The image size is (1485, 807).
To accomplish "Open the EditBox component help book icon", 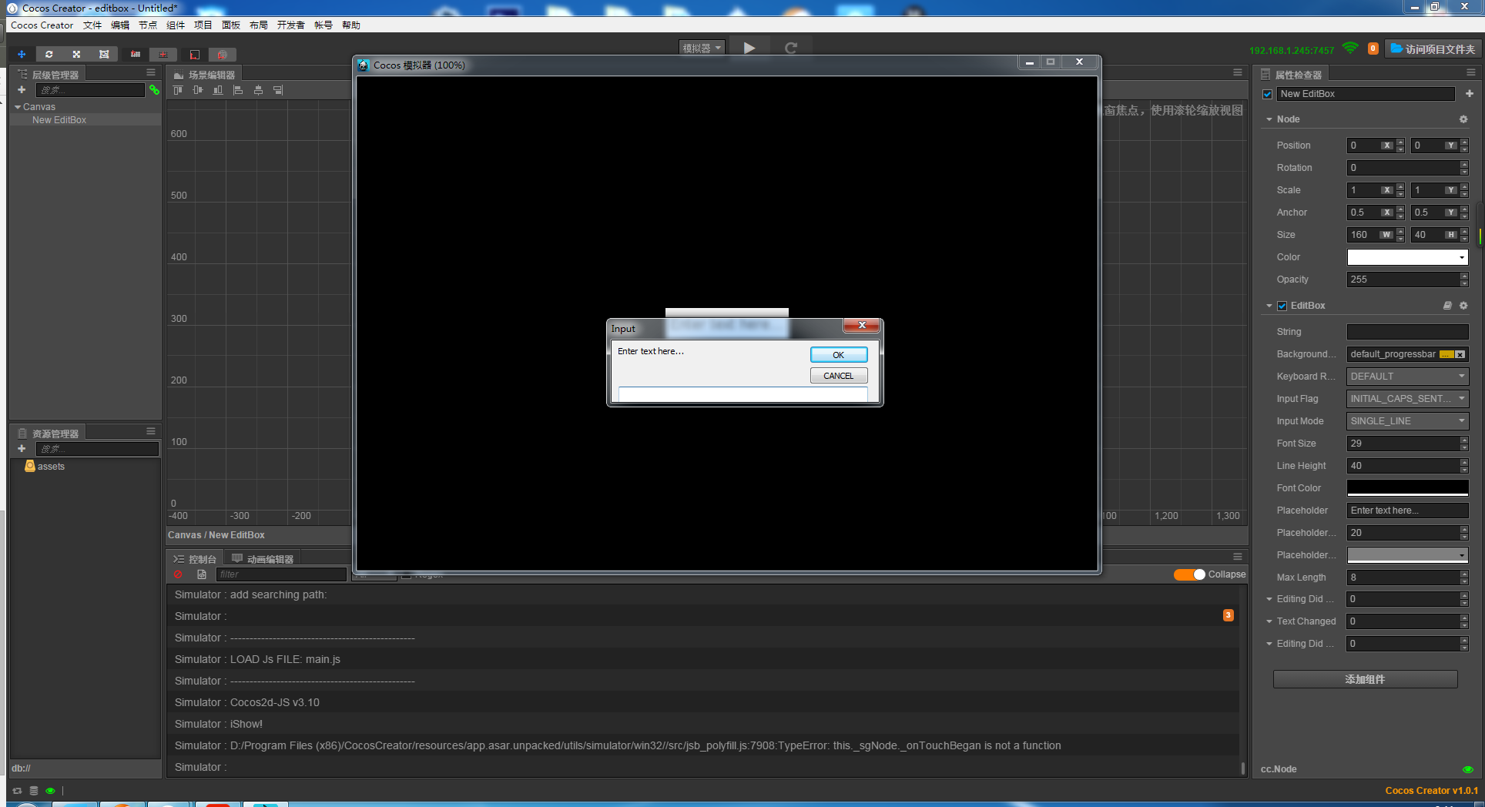I will [x=1447, y=306].
